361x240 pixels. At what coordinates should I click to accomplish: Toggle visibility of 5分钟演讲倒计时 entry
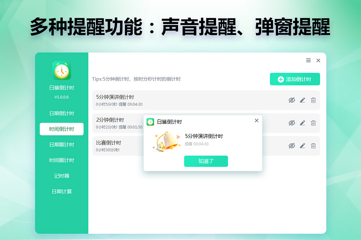point(292,100)
